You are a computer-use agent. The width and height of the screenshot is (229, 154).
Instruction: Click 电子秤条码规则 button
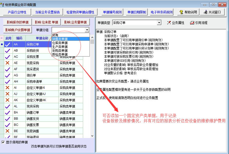[162, 12]
